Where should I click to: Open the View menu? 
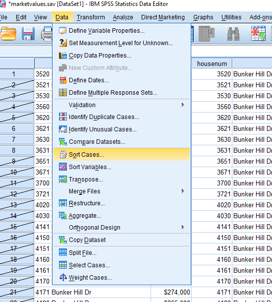(41, 17)
